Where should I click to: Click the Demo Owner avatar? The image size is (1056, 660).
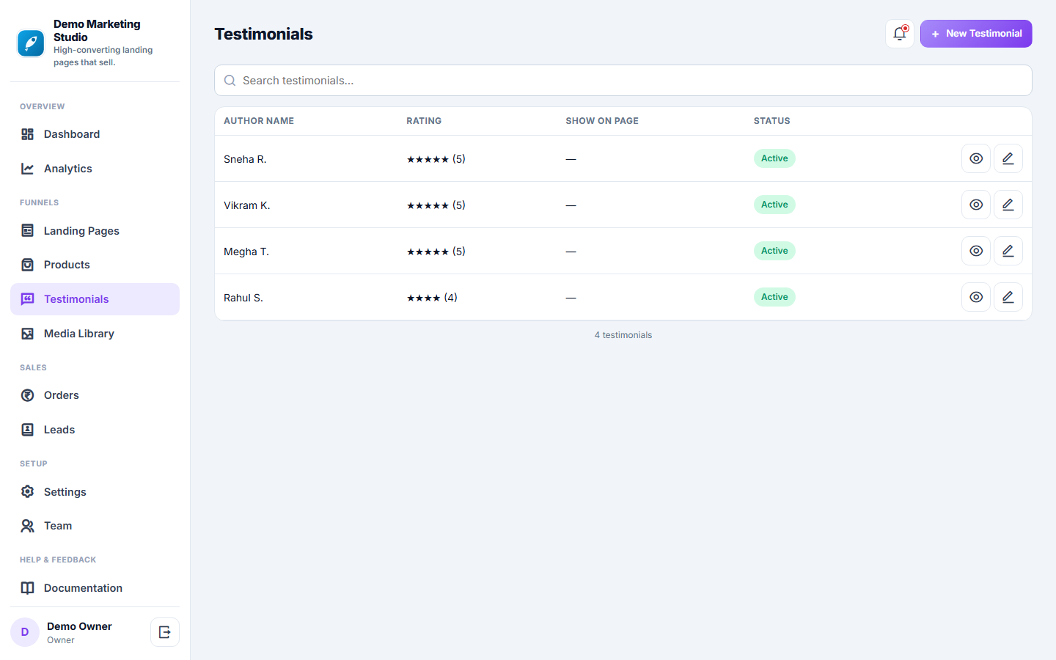pyautogui.click(x=25, y=632)
